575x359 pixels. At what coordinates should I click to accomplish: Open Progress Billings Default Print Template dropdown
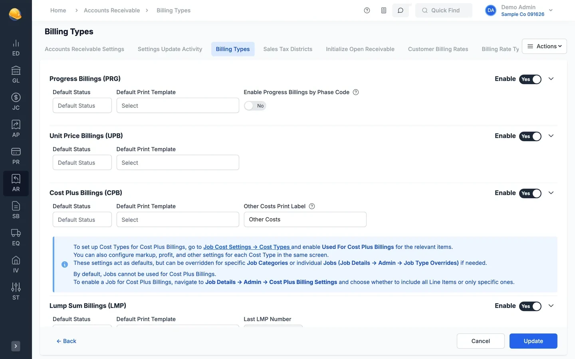tap(178, 106)
